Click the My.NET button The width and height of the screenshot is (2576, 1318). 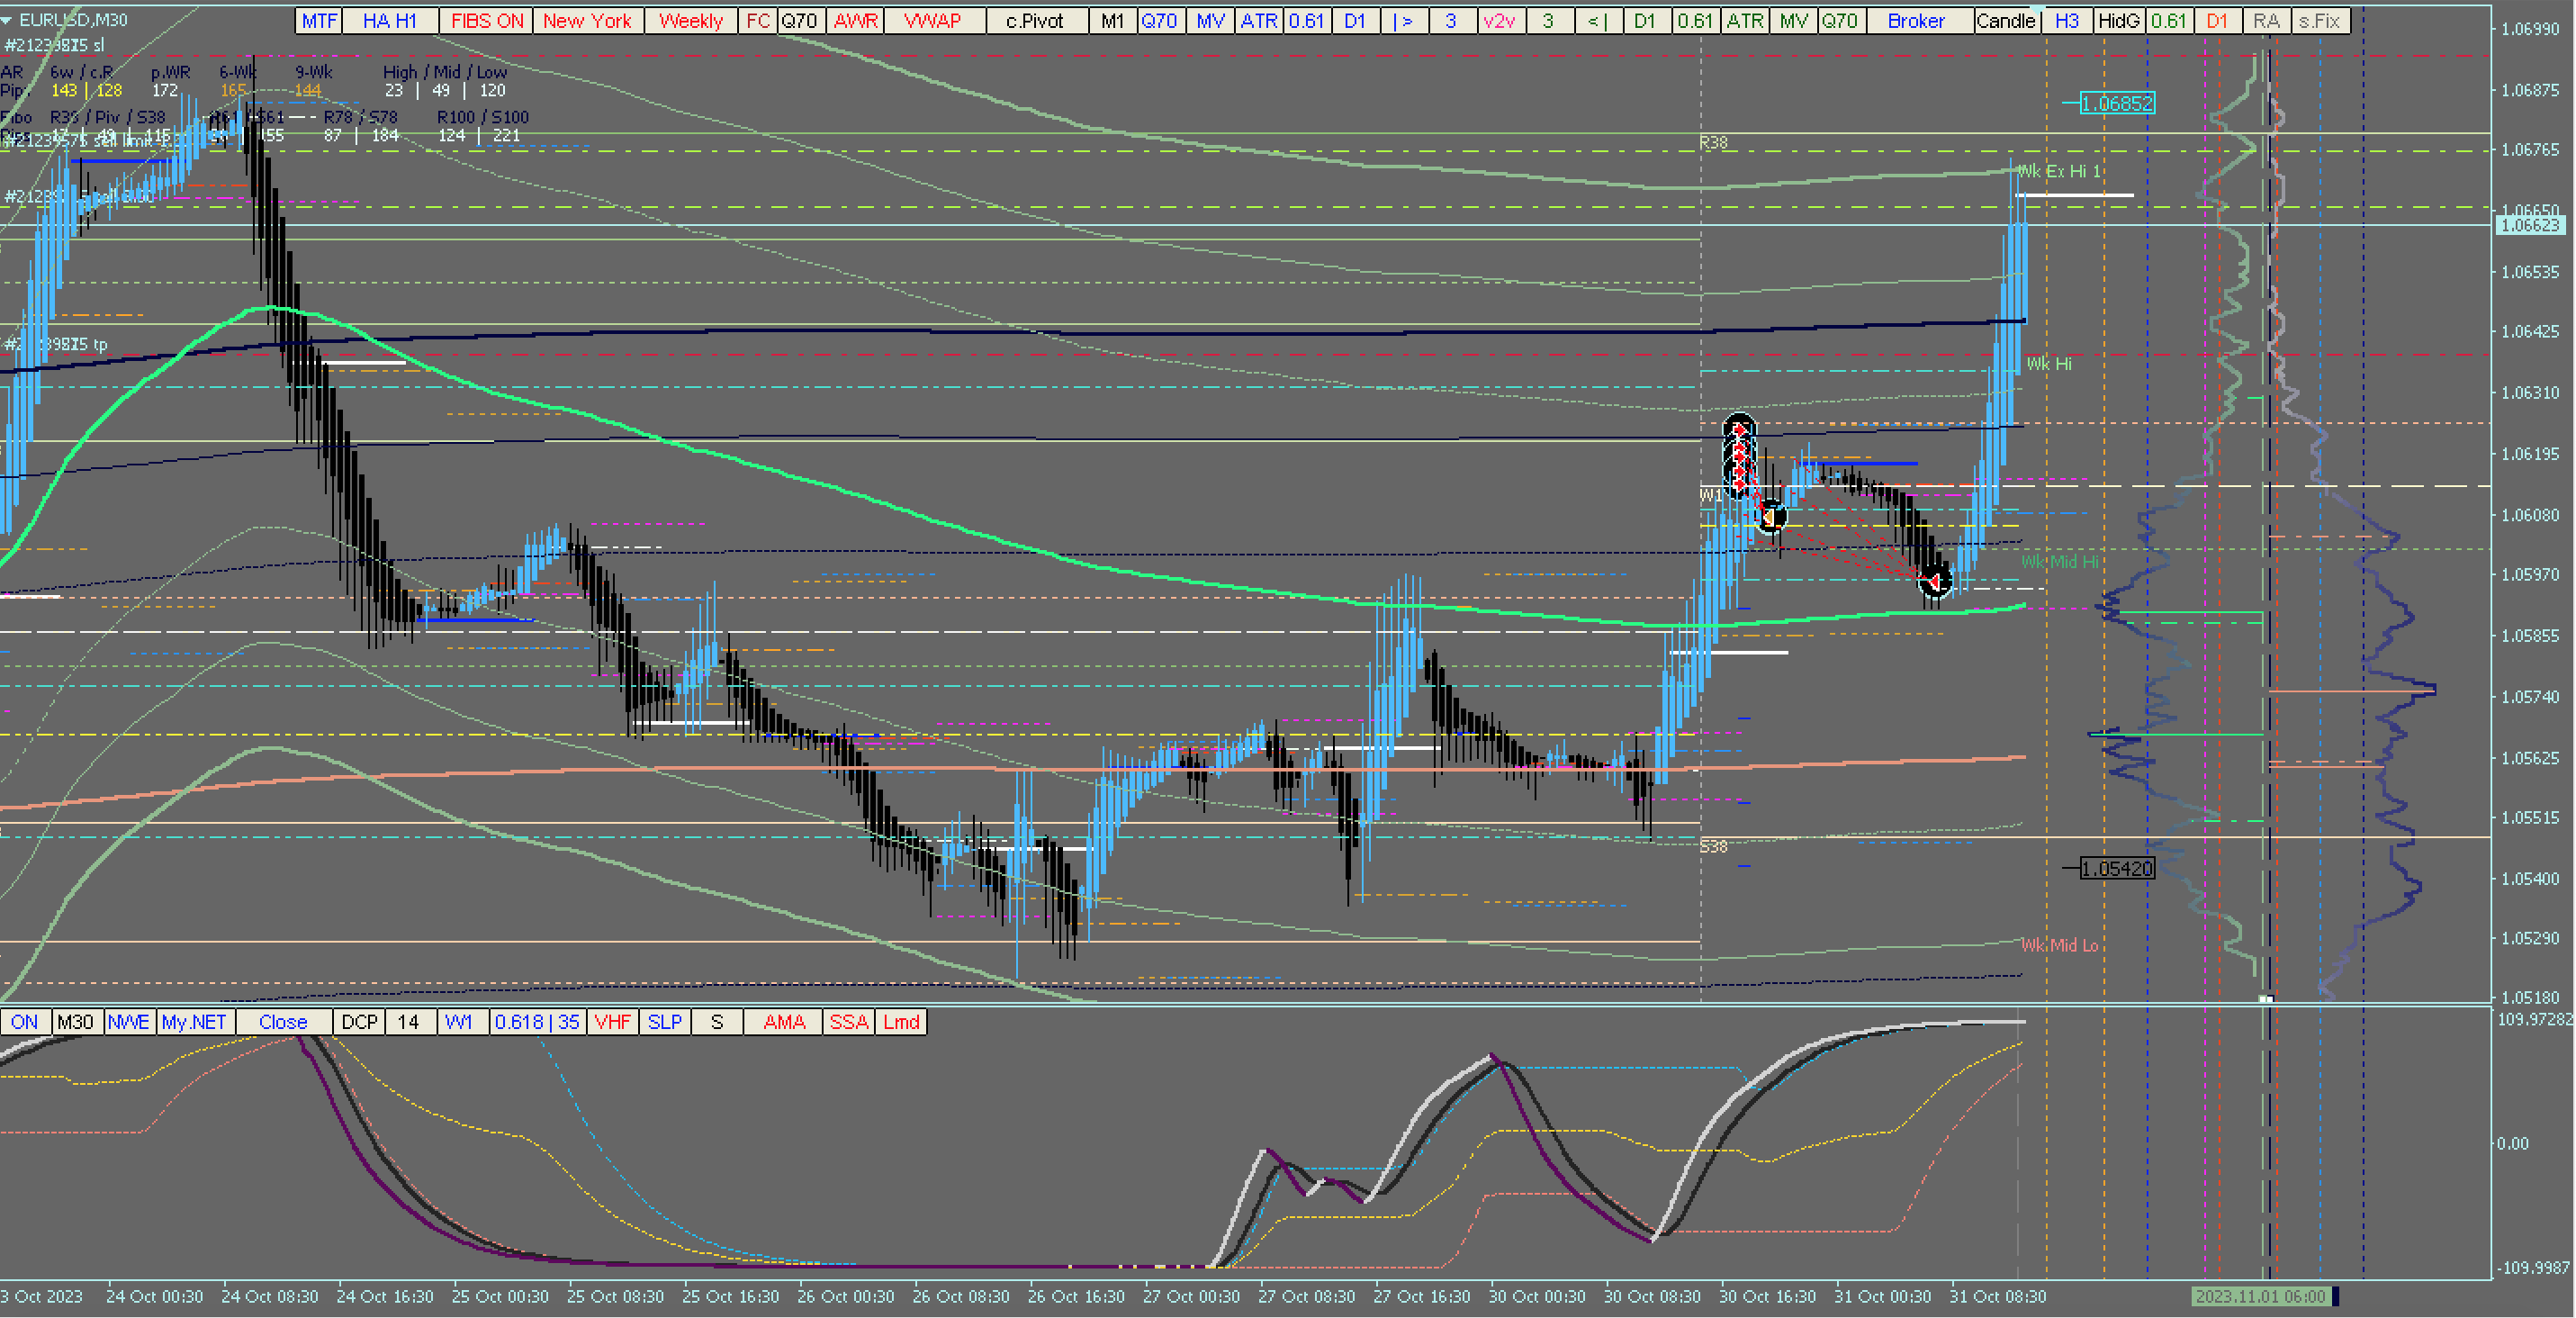coord(194,1022)
